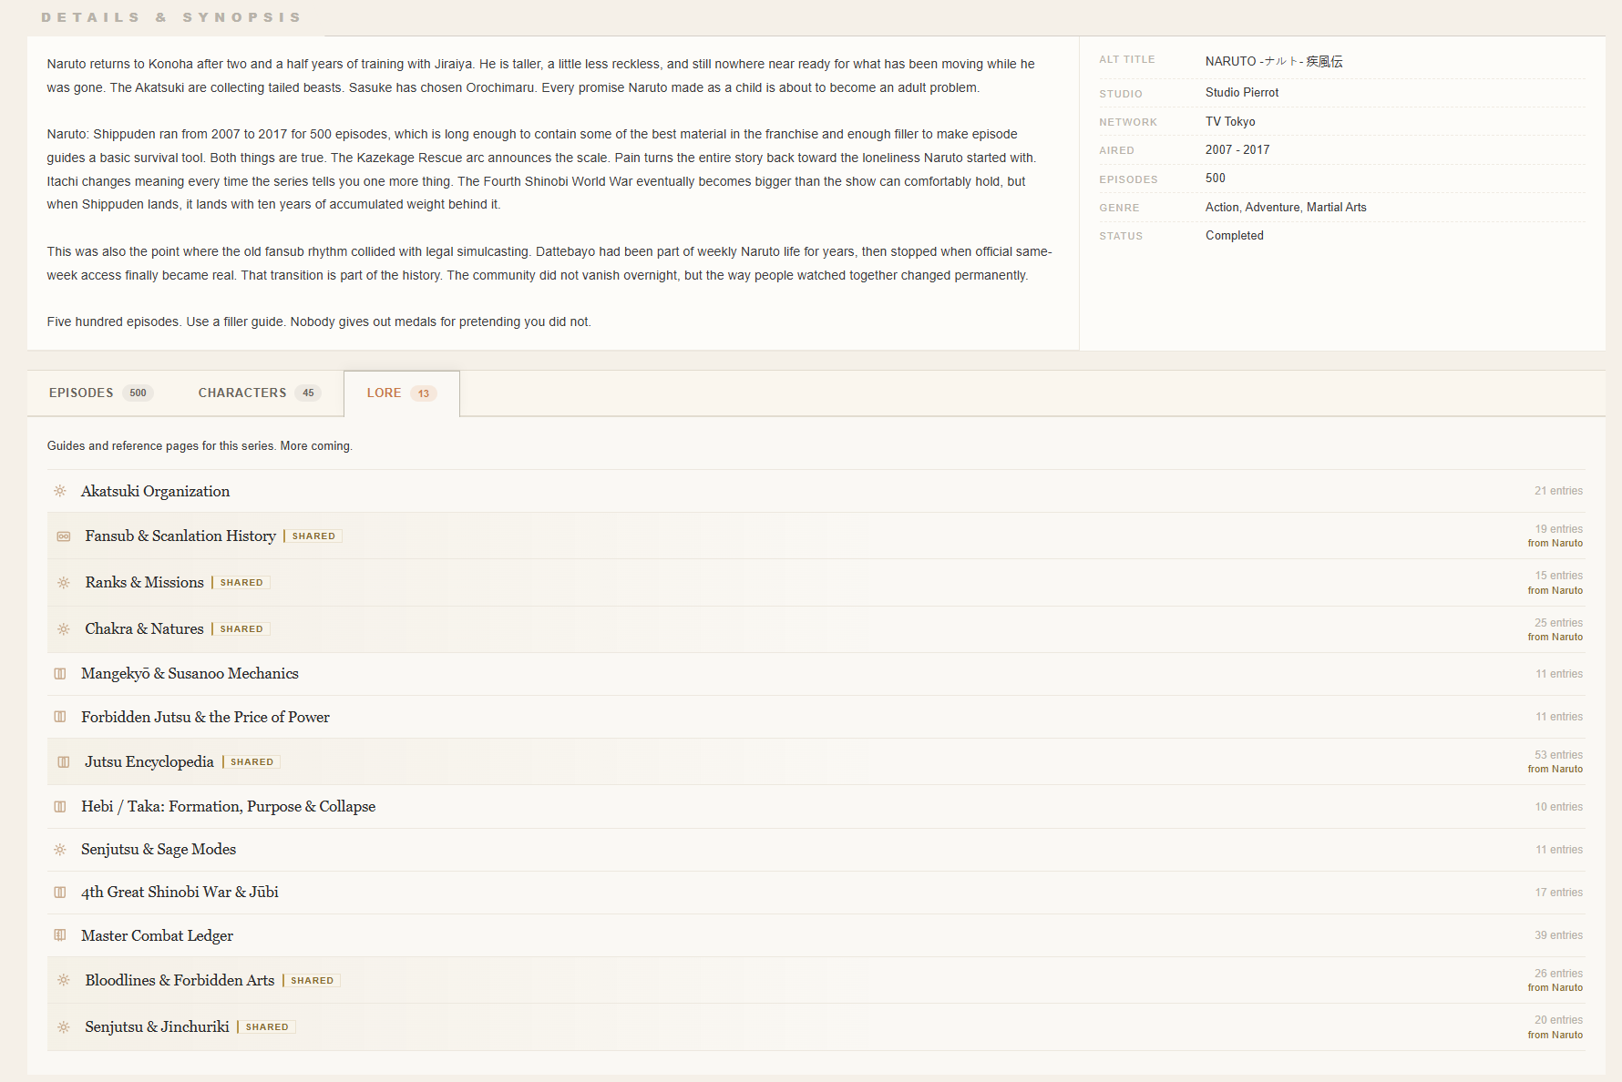Click the book icon beside Hebi / Taka entry

tap(60, 807)
